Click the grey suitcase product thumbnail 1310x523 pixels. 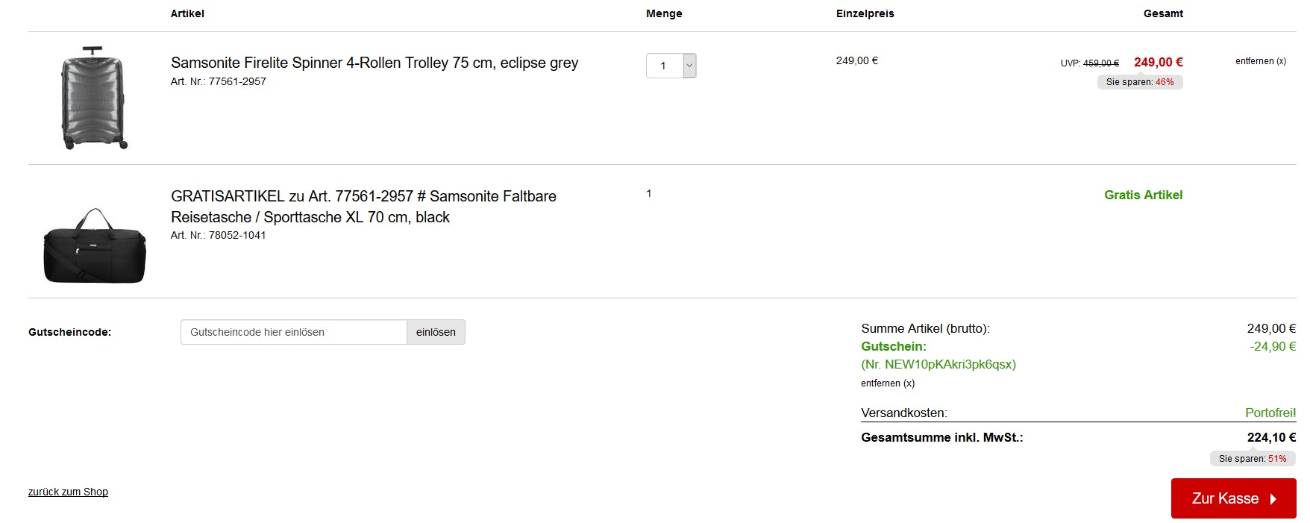(x=94, y=98)
